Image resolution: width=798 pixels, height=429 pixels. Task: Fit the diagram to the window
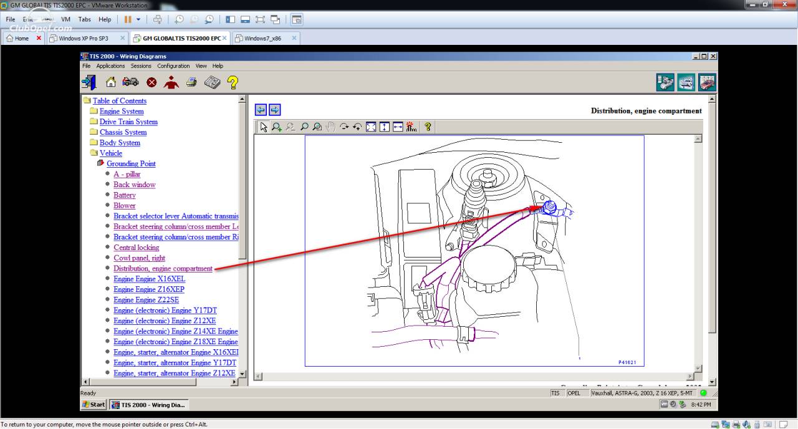pyautogui.click(x=371, y=127)
